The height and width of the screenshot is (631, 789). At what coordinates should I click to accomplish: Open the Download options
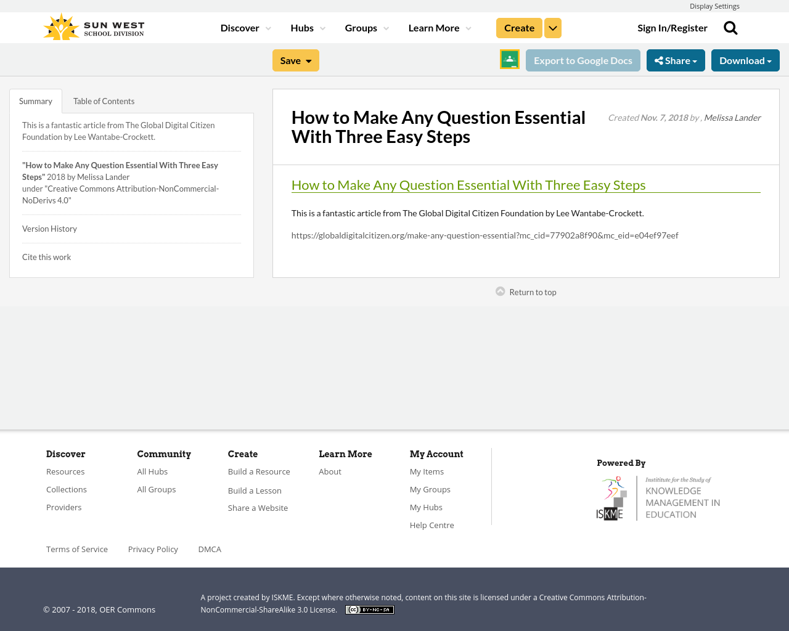pyautogui.click(x=745, y=60)
